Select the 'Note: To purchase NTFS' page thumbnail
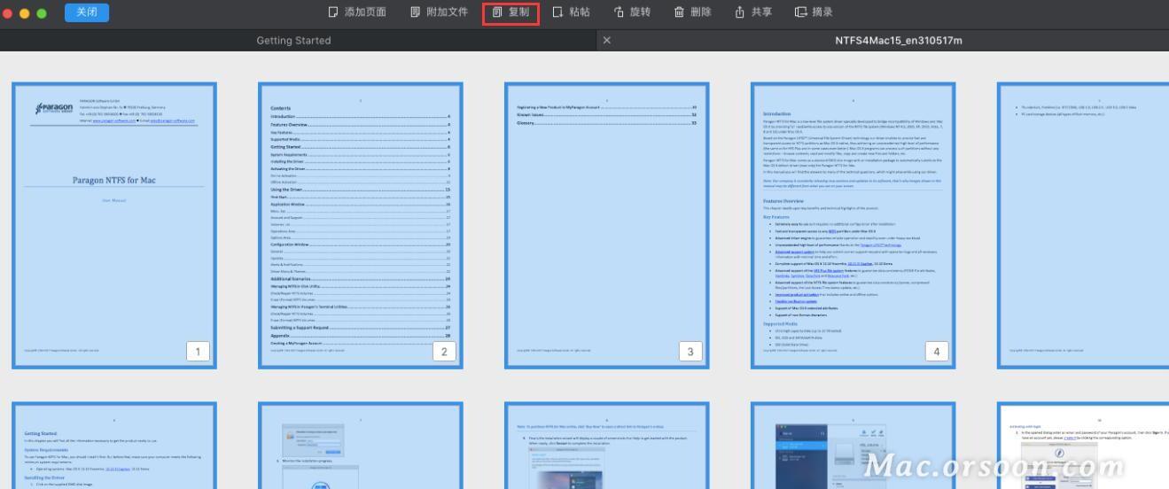The width and height of the screenshot is (1169, 489). [606, 446]
